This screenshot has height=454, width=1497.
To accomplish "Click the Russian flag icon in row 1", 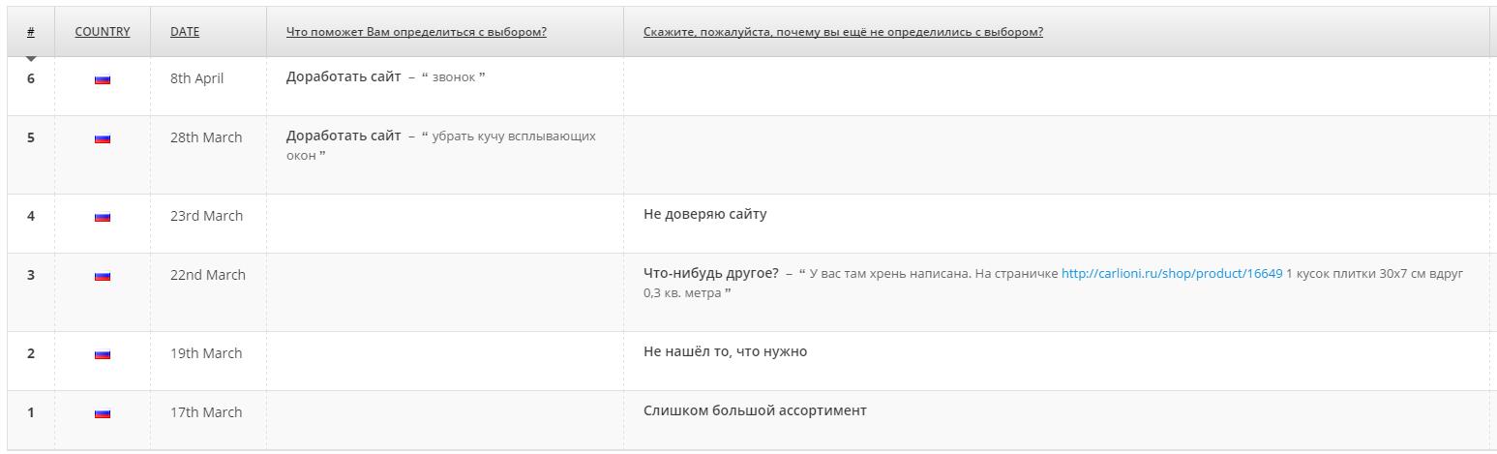I will pyautogui.click(x=103, y=413).
